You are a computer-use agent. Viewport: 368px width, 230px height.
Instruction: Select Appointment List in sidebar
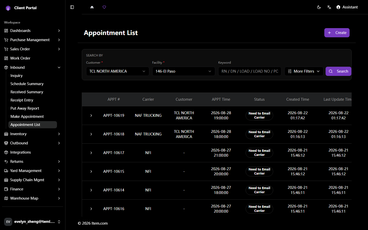[33, 125]
